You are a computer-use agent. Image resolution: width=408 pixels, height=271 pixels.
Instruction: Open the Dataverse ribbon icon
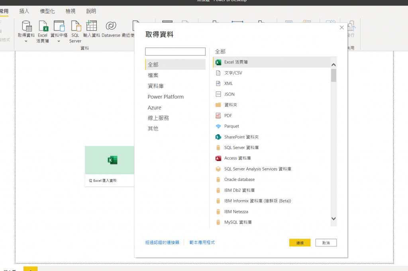coord(111,26)
